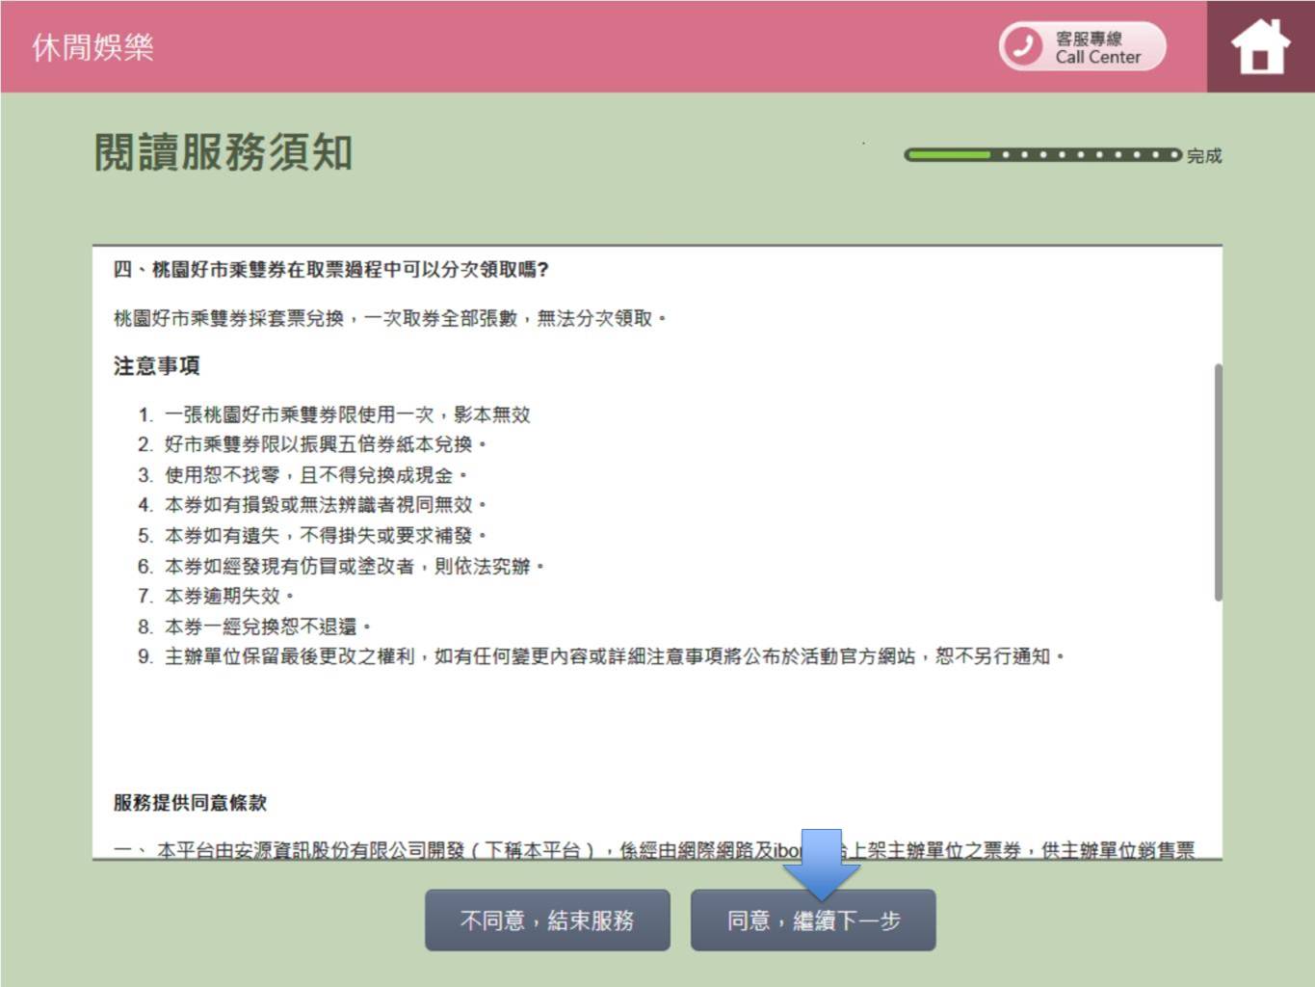Click the 閱讀服務須知 page heading

224,152
